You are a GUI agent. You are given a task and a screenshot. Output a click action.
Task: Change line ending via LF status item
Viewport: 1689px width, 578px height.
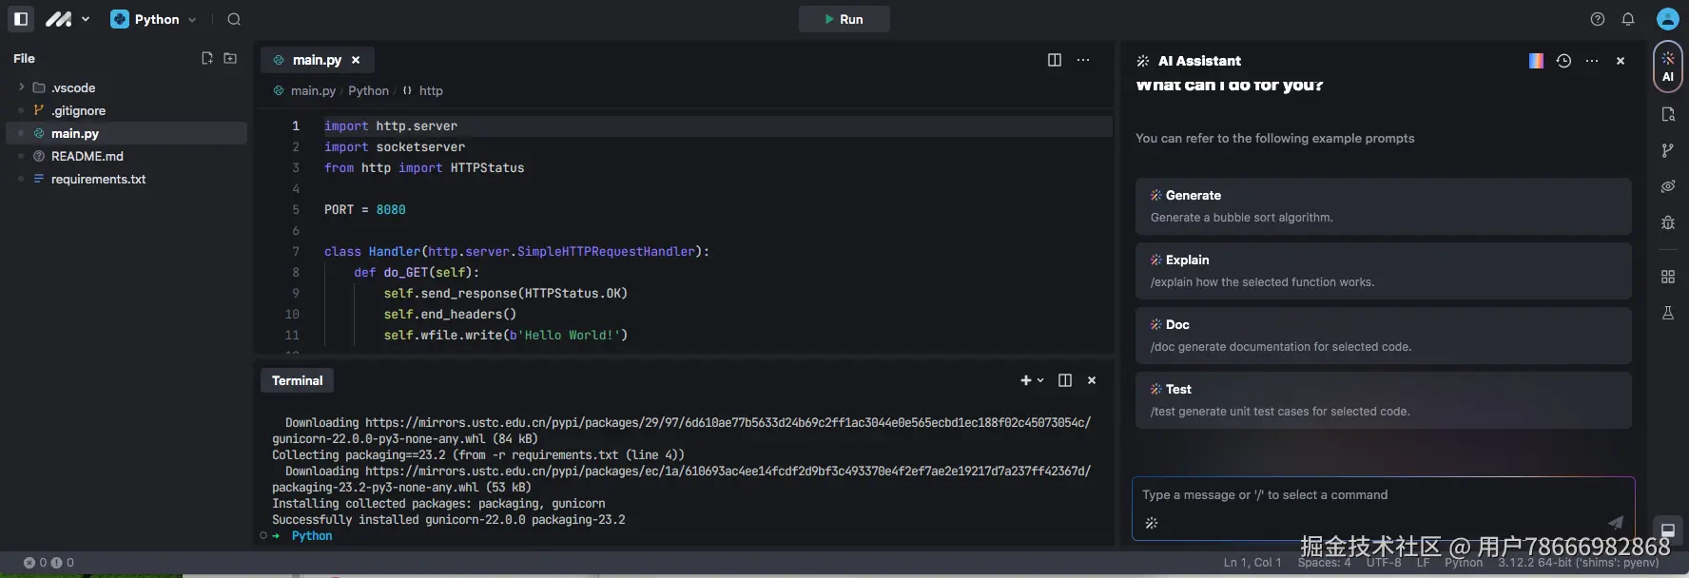[1423, 563]
